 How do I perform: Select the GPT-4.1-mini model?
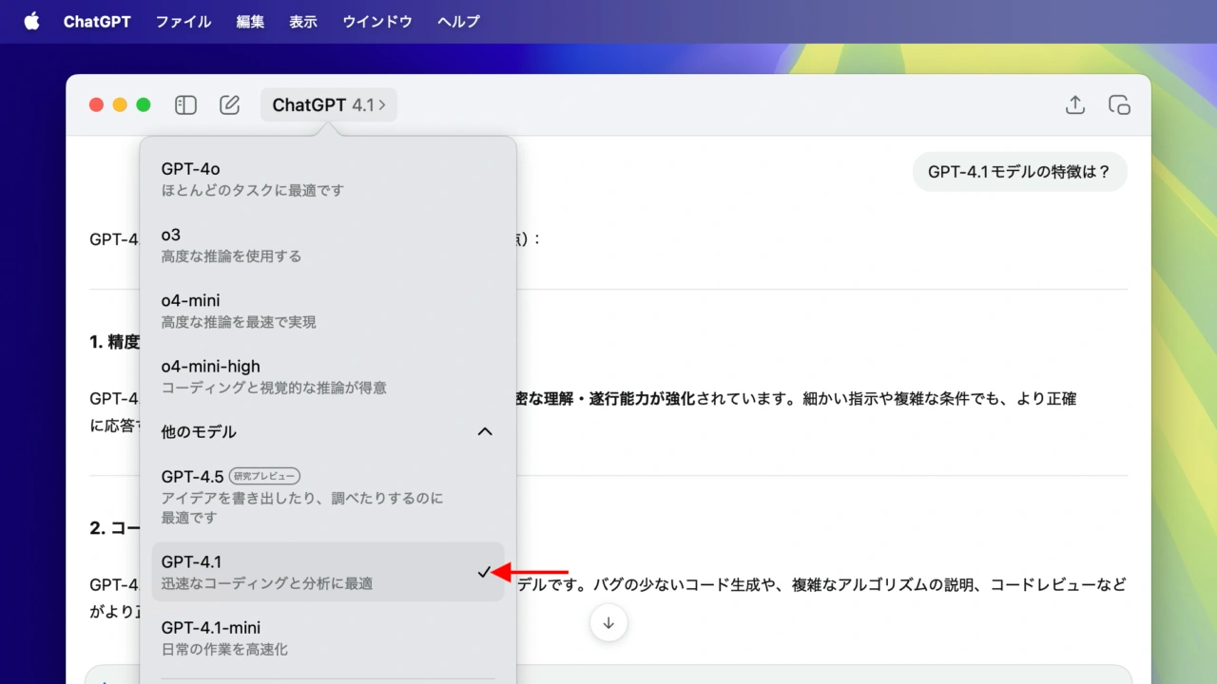point(327,637)
